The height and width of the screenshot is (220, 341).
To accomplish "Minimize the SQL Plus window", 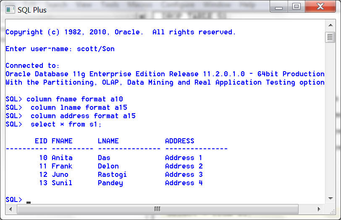I will pos(278,7).
